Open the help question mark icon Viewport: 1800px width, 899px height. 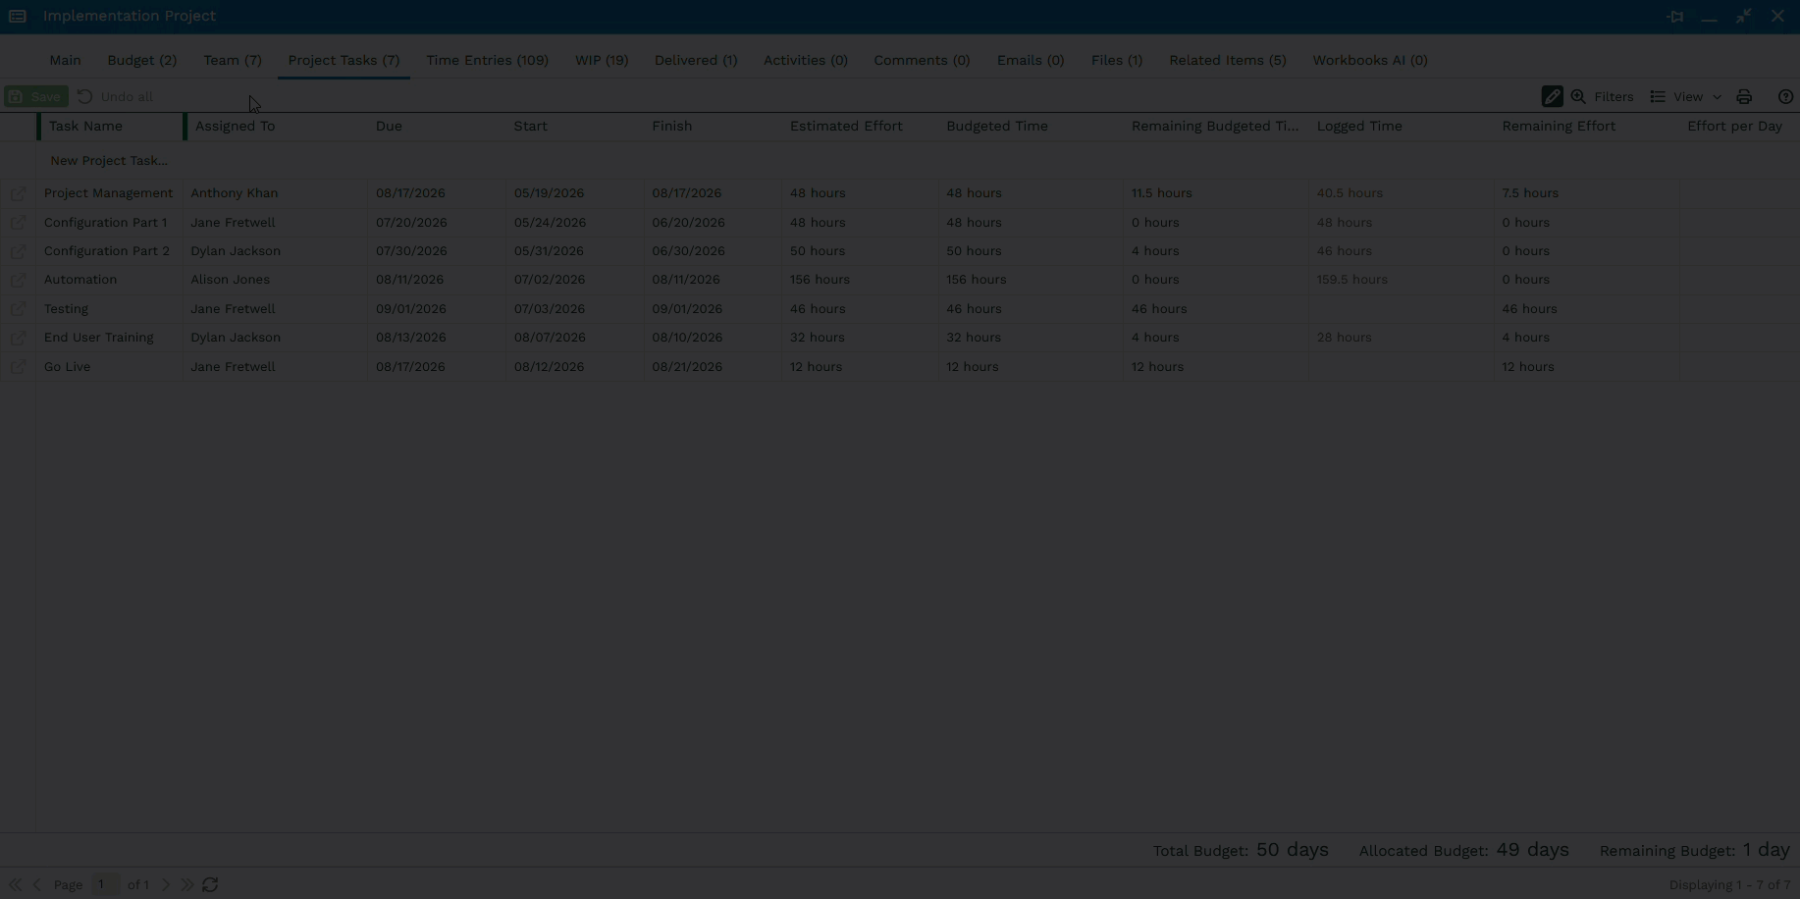click(x=1785, y=96)
